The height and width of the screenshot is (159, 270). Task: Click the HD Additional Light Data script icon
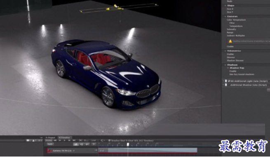(226, 81)
